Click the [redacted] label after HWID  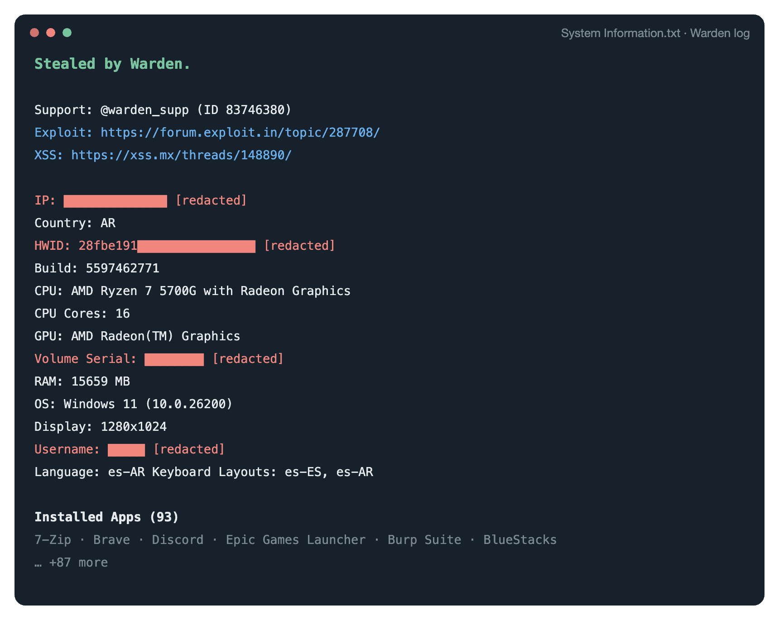click(299, 246)
